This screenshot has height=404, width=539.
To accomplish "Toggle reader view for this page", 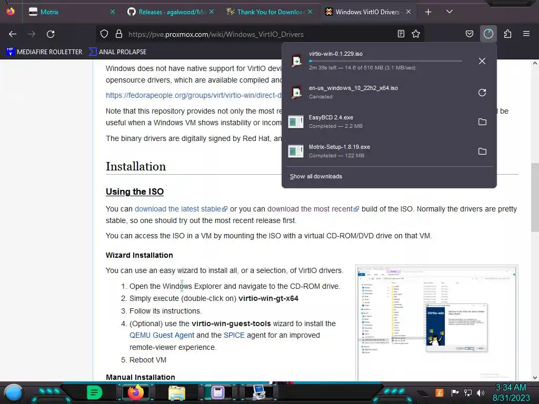I will pyautogui.click(x=401, y=34).
